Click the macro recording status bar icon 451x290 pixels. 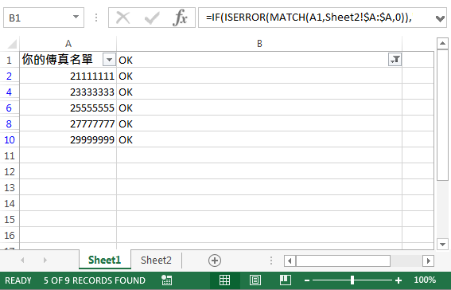point(166,280)
